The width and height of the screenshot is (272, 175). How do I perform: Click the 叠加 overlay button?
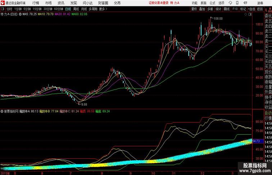(x=202, y=9)
